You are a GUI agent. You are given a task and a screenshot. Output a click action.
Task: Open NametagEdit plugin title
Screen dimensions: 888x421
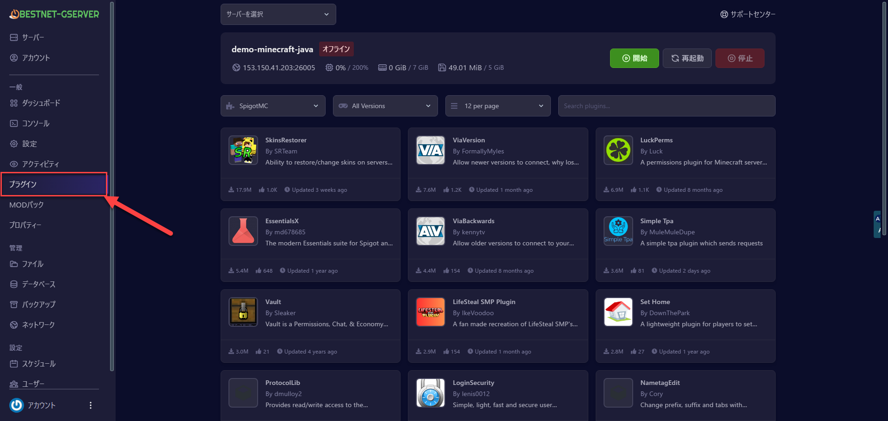click(660, 383)
